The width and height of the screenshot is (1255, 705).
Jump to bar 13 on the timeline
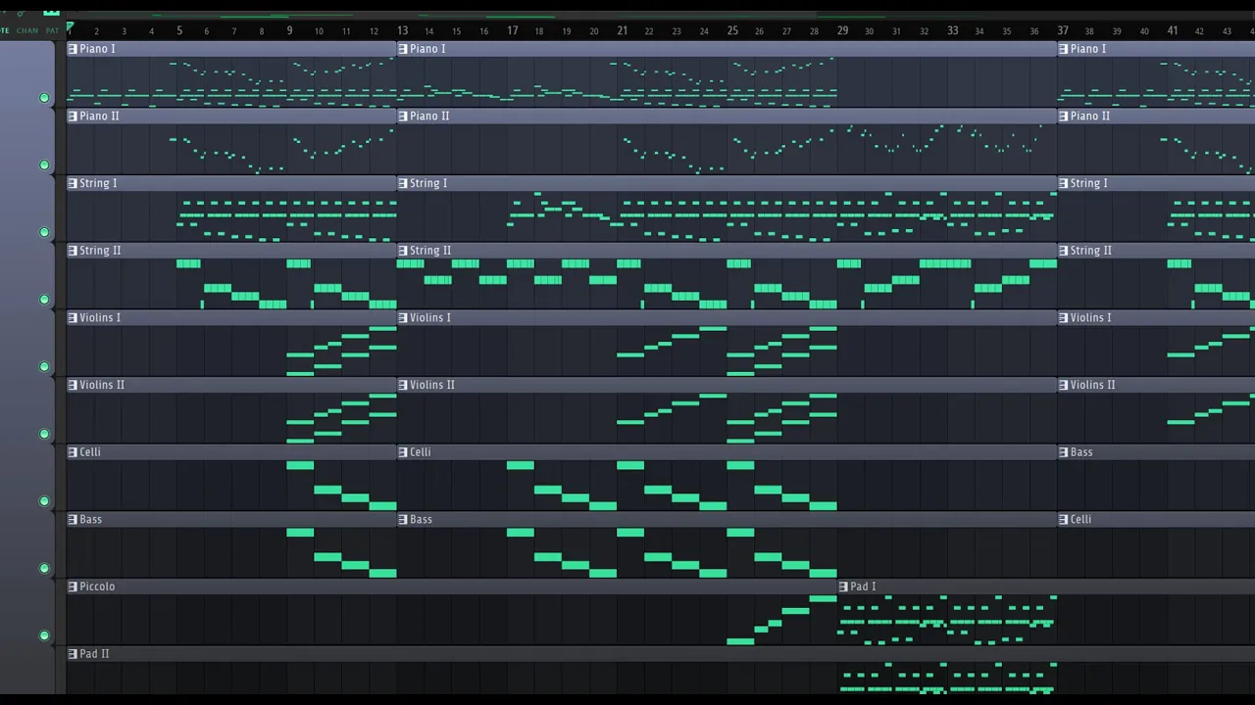tap(402, 31)
